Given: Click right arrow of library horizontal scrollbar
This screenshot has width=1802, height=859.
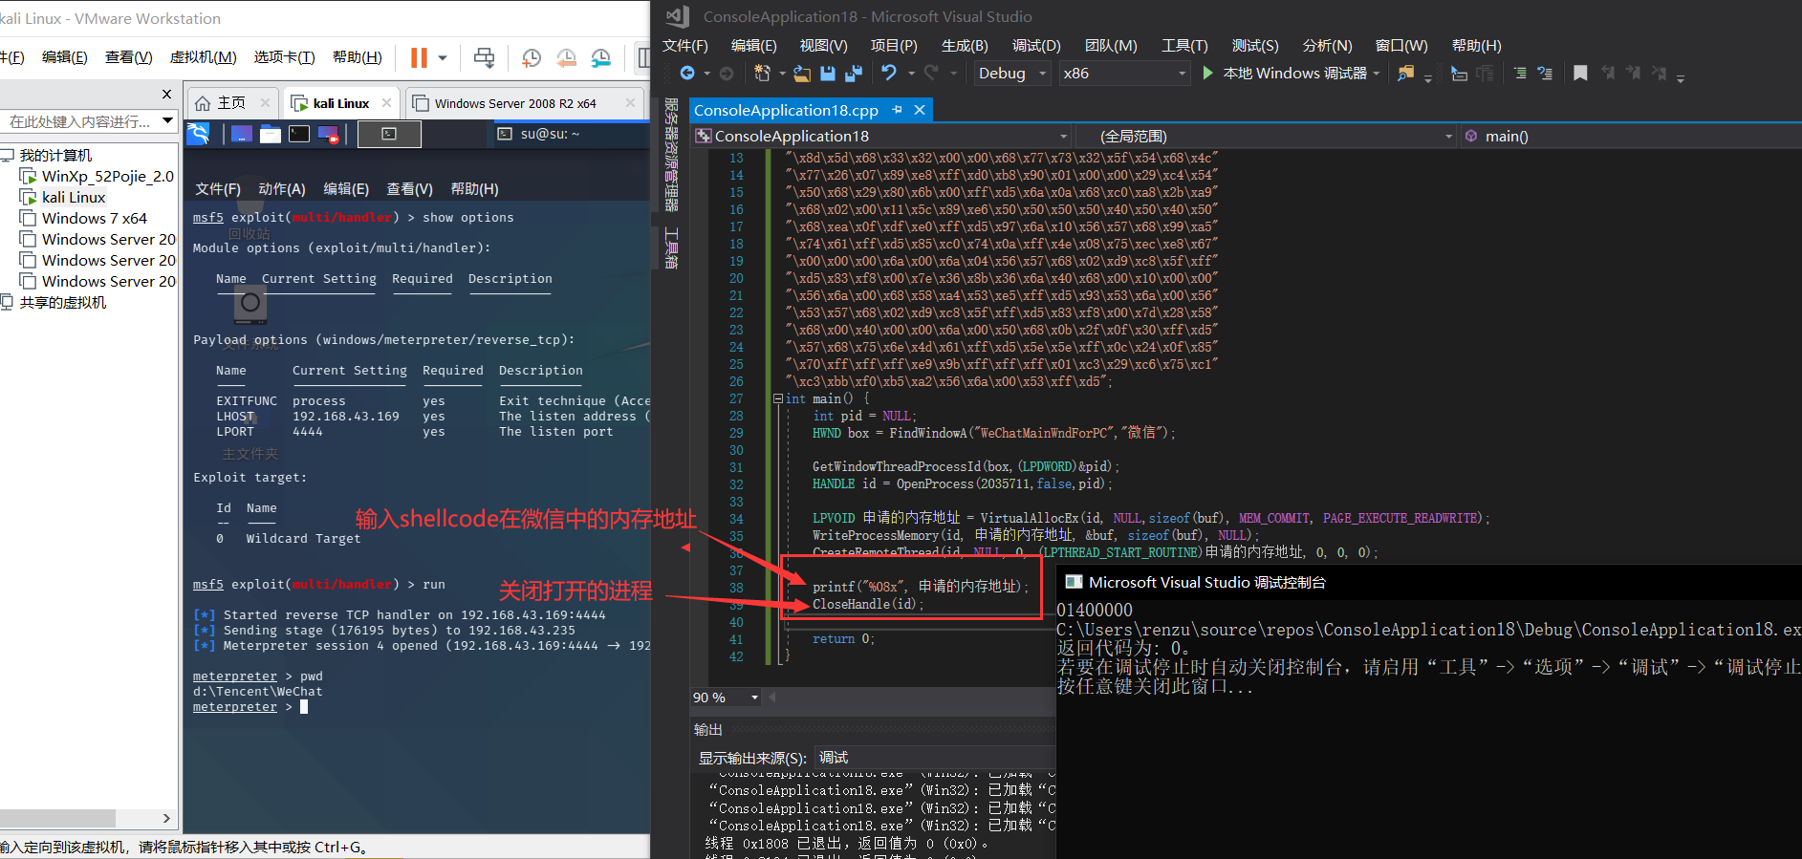Looking at the screenshot, I should click(166, 818).
